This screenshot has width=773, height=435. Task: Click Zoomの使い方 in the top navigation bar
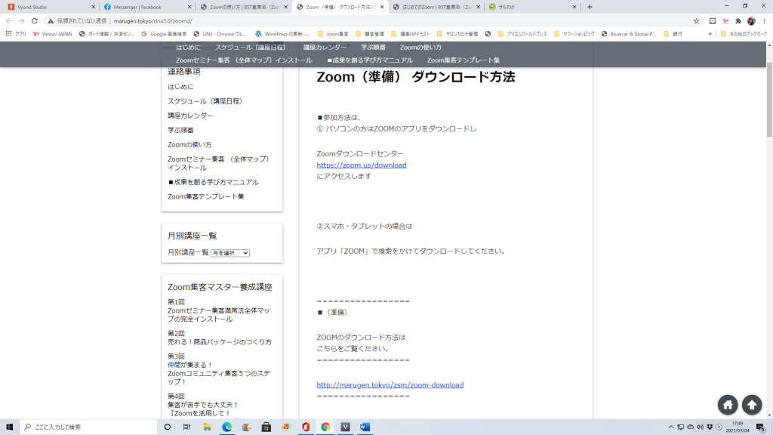click(420, 48)
